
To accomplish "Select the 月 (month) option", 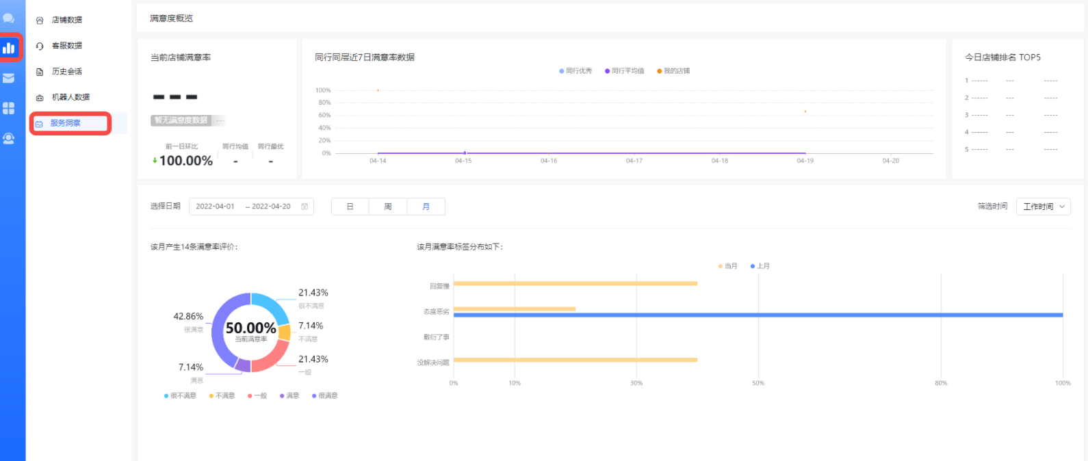I will coord(426,207).
